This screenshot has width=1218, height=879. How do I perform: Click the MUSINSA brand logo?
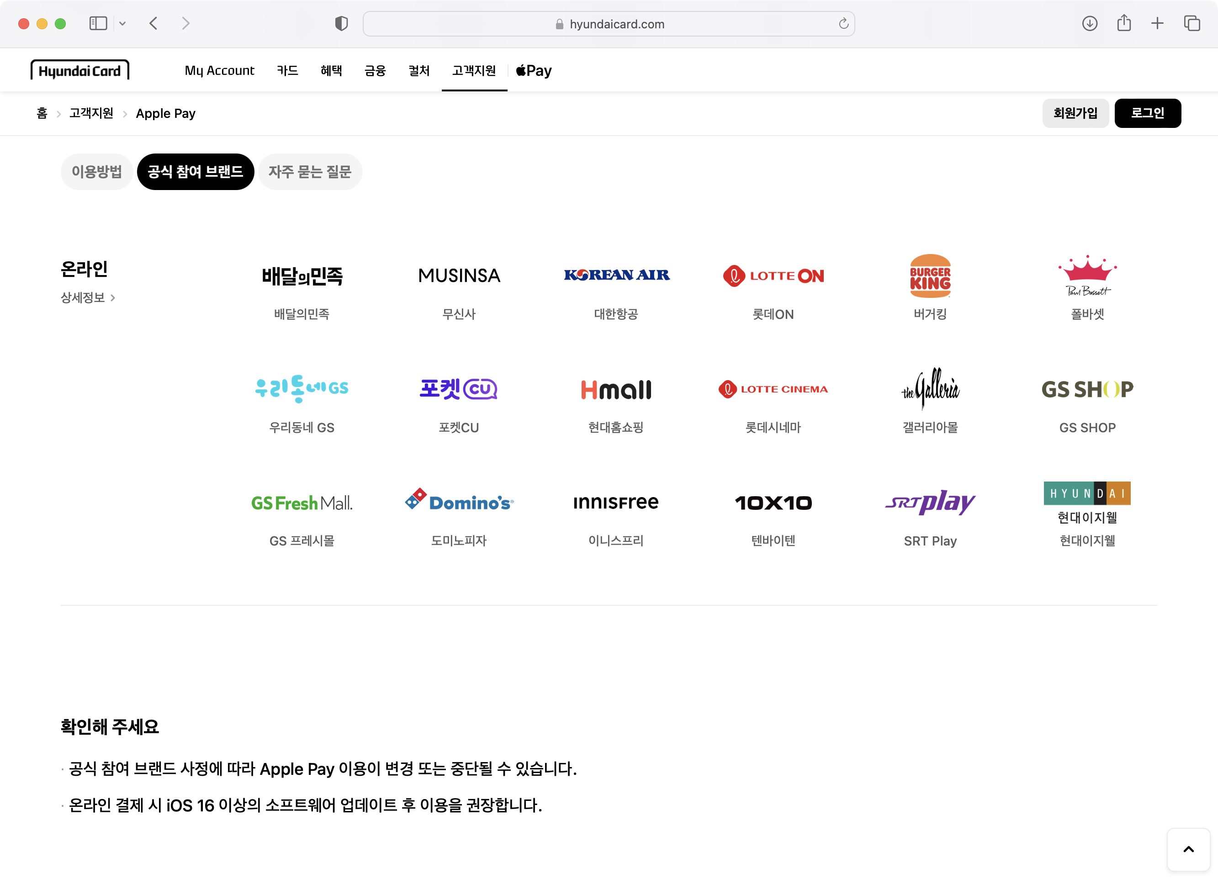pos(459,275)
